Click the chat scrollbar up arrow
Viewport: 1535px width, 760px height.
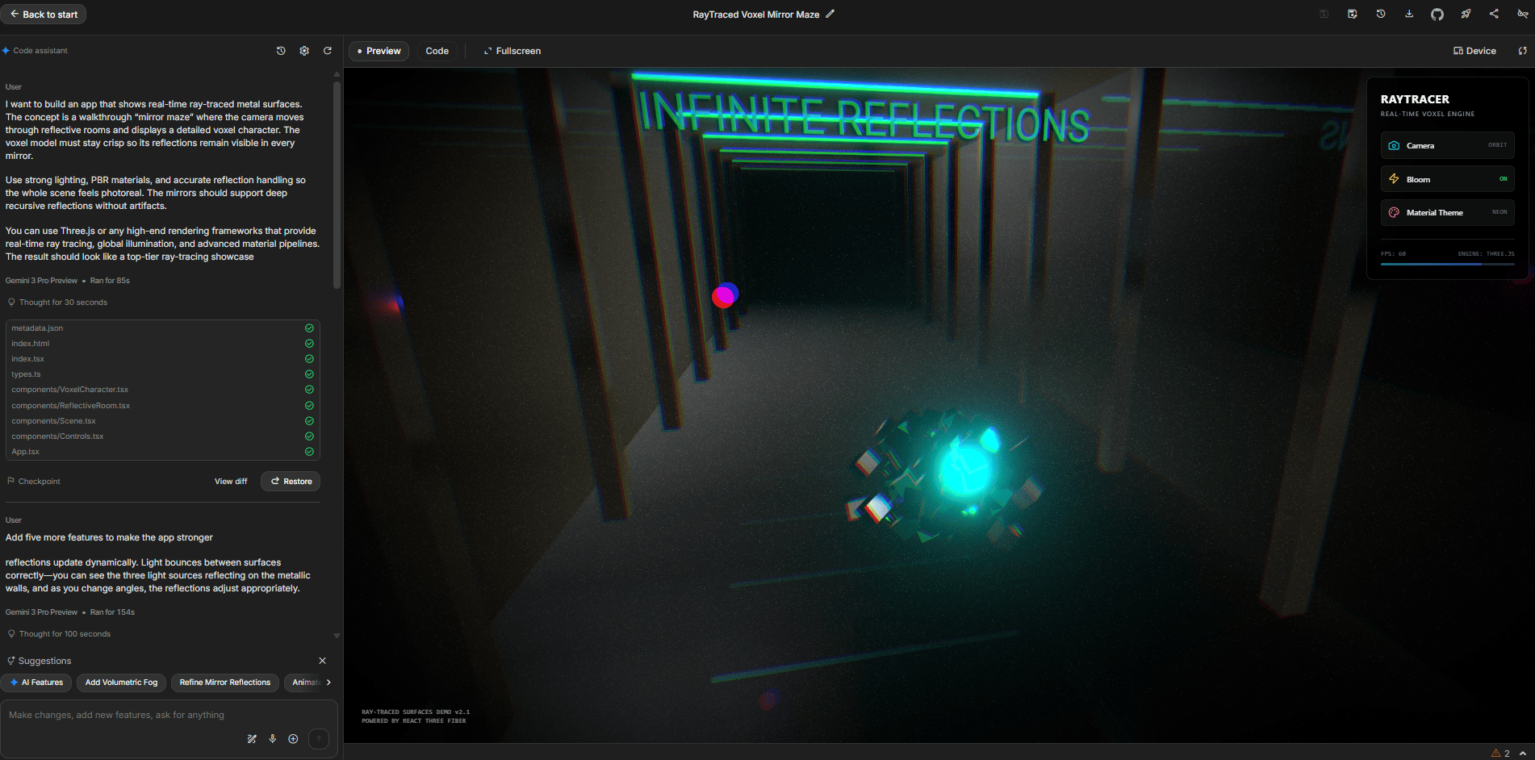pyautogui.click(x=337, y=74)
